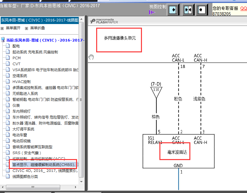Image resolution: width=247 pixels, height=193 pixels.
Task: Click the Macromedia FlashPaper logo
Action: coord(104,21)
